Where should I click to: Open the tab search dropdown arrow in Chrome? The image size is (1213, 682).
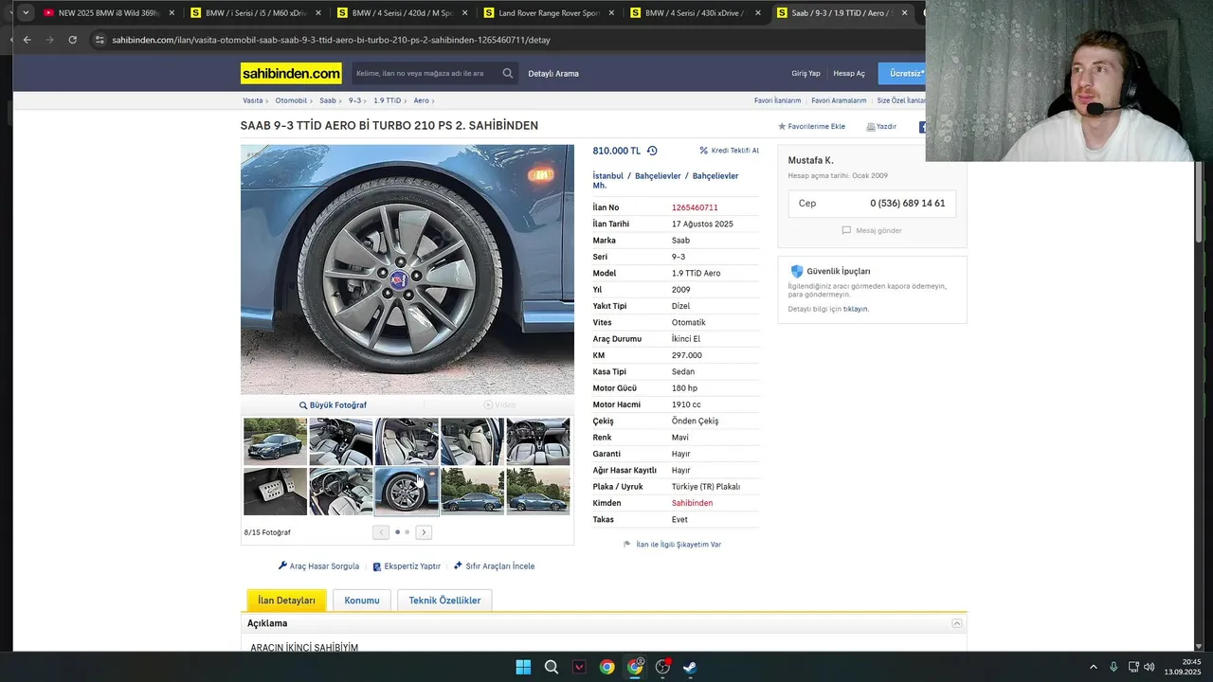25,13
